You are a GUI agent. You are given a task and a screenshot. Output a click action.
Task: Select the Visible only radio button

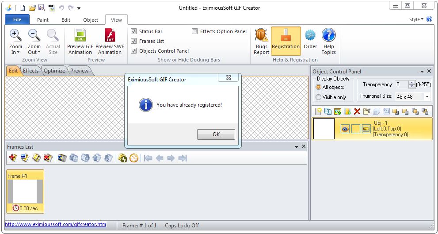tap(318, 97)
